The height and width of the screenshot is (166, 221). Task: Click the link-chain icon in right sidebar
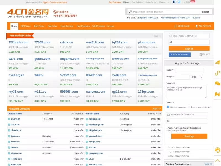pyautogui.click(x=217, y=73)
